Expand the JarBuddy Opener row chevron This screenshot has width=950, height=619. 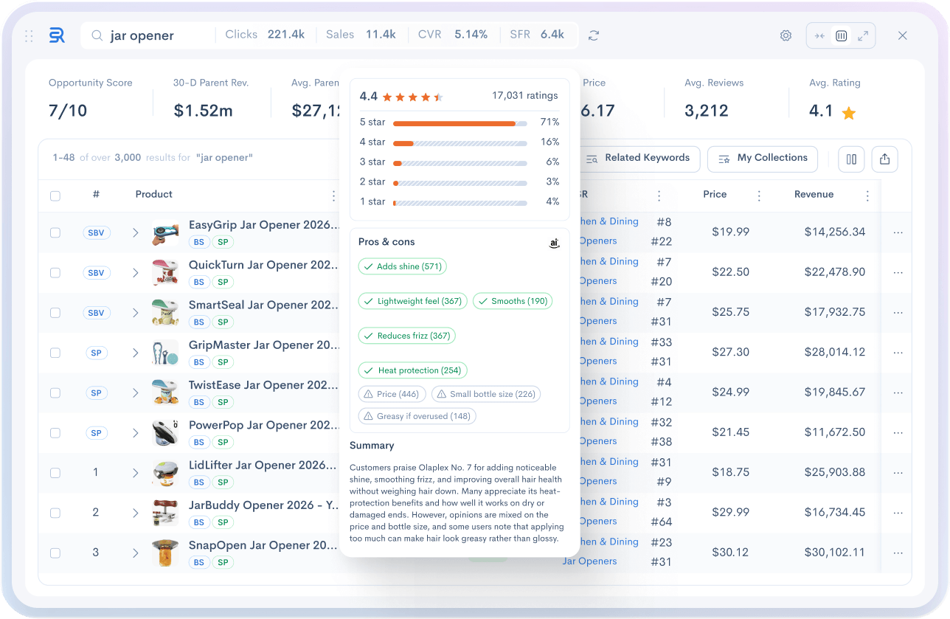[136, 513]
